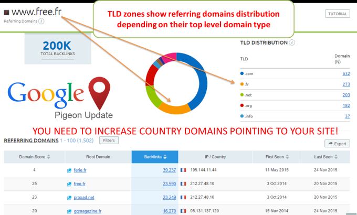The height and width of the screenshot is (215, 357).
Task: Open external link icon for ferie.fr
Action: [x=69, y=170]
